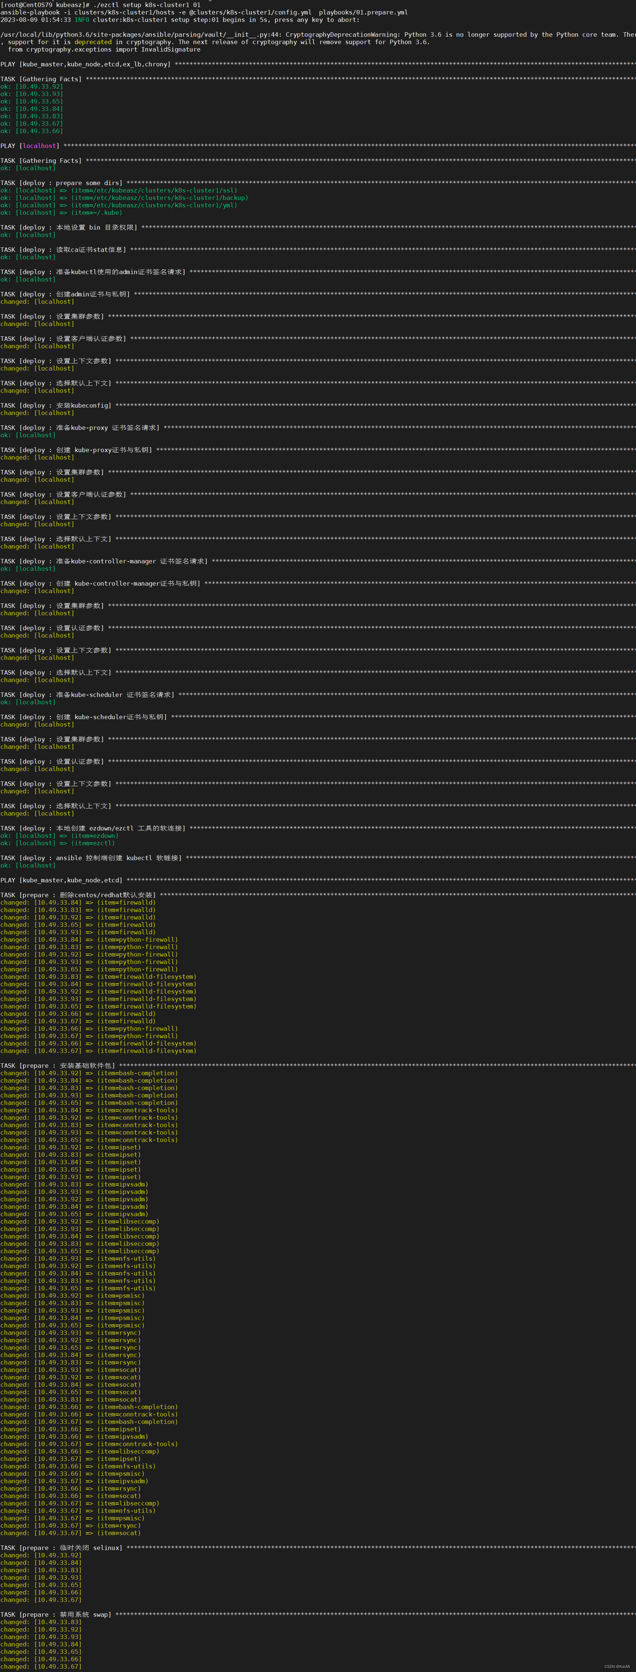This screenshot has width=636, height=1672.
Task: Click "创建 kube-scheduler证书与私钥" task line
Action: click(x=84, y=717)
